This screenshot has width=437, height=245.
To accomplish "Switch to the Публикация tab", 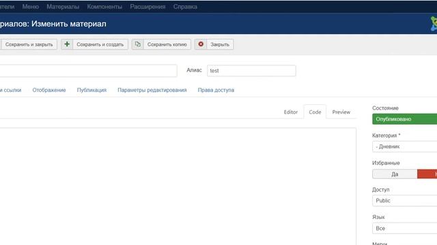I will coord(91,90).
